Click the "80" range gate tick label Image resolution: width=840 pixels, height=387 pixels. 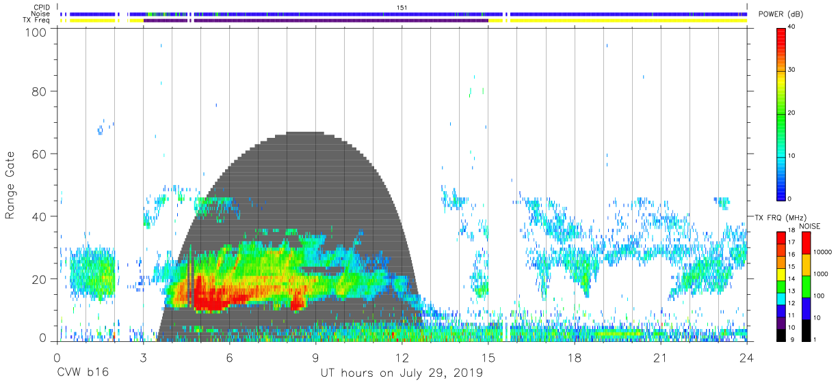pyautogui.click(x=38, y=91)
